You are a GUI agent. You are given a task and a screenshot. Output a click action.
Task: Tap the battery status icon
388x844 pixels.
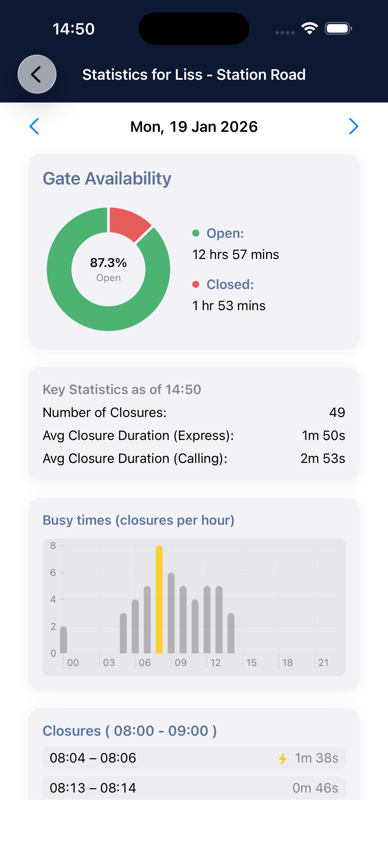click(338, 29)
